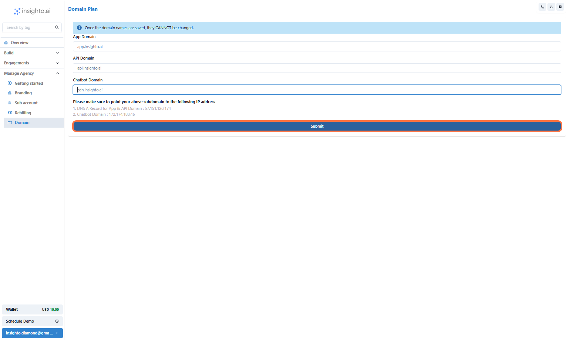Click the phone call icon in top bar
The width and height of the screenshot is (570, 340).
pyautogui.click(x=542, y=7)
